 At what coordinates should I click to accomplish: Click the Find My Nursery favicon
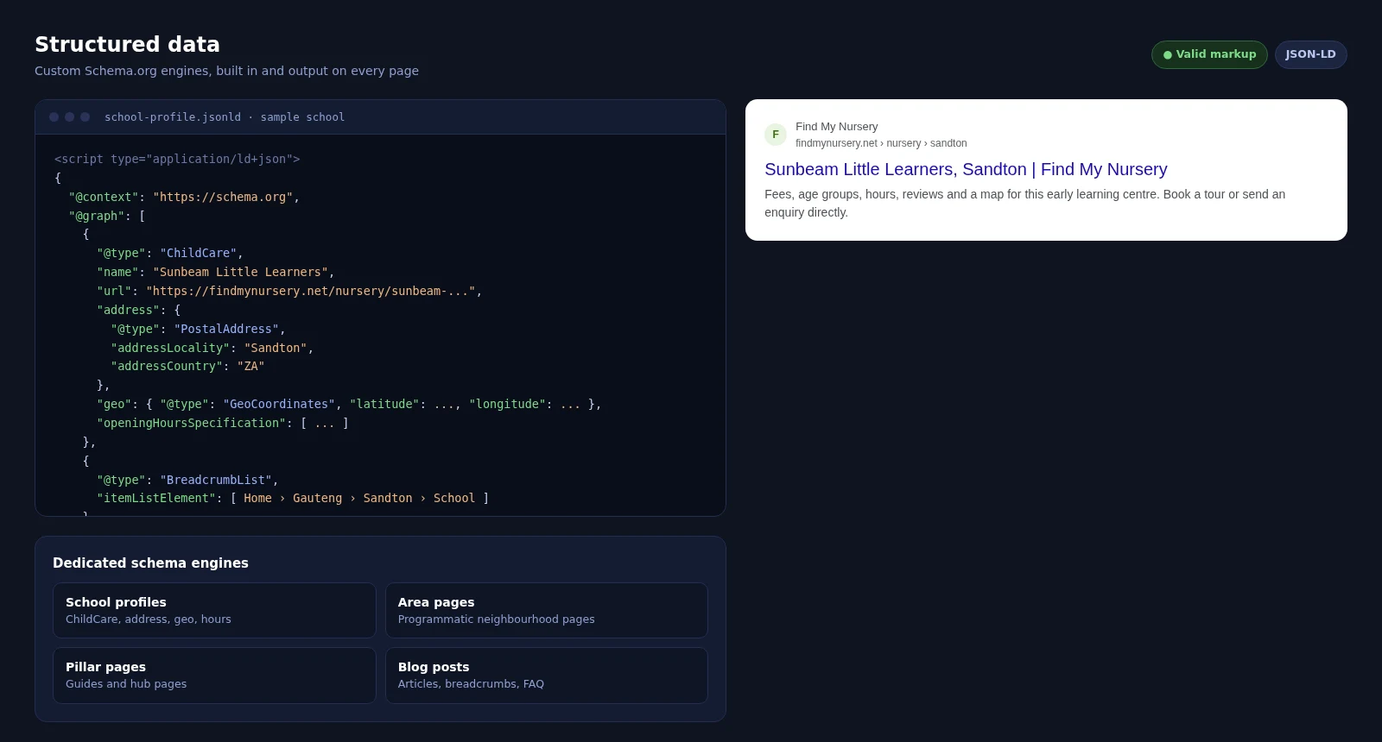tap(776, 135)
